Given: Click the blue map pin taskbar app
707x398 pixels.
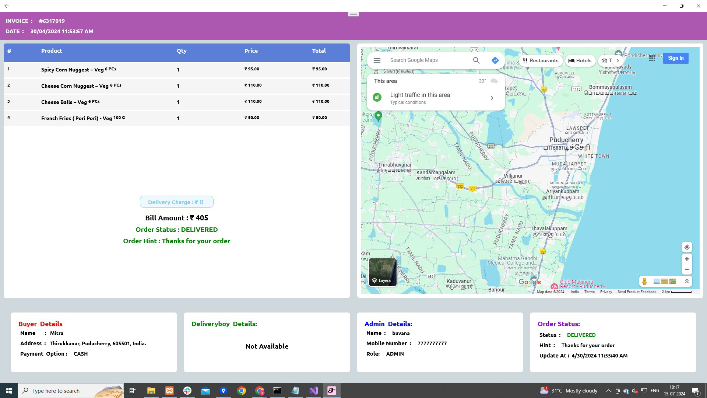Looking at the screenshot, I should pyautogui.click(x=224, y=391).
